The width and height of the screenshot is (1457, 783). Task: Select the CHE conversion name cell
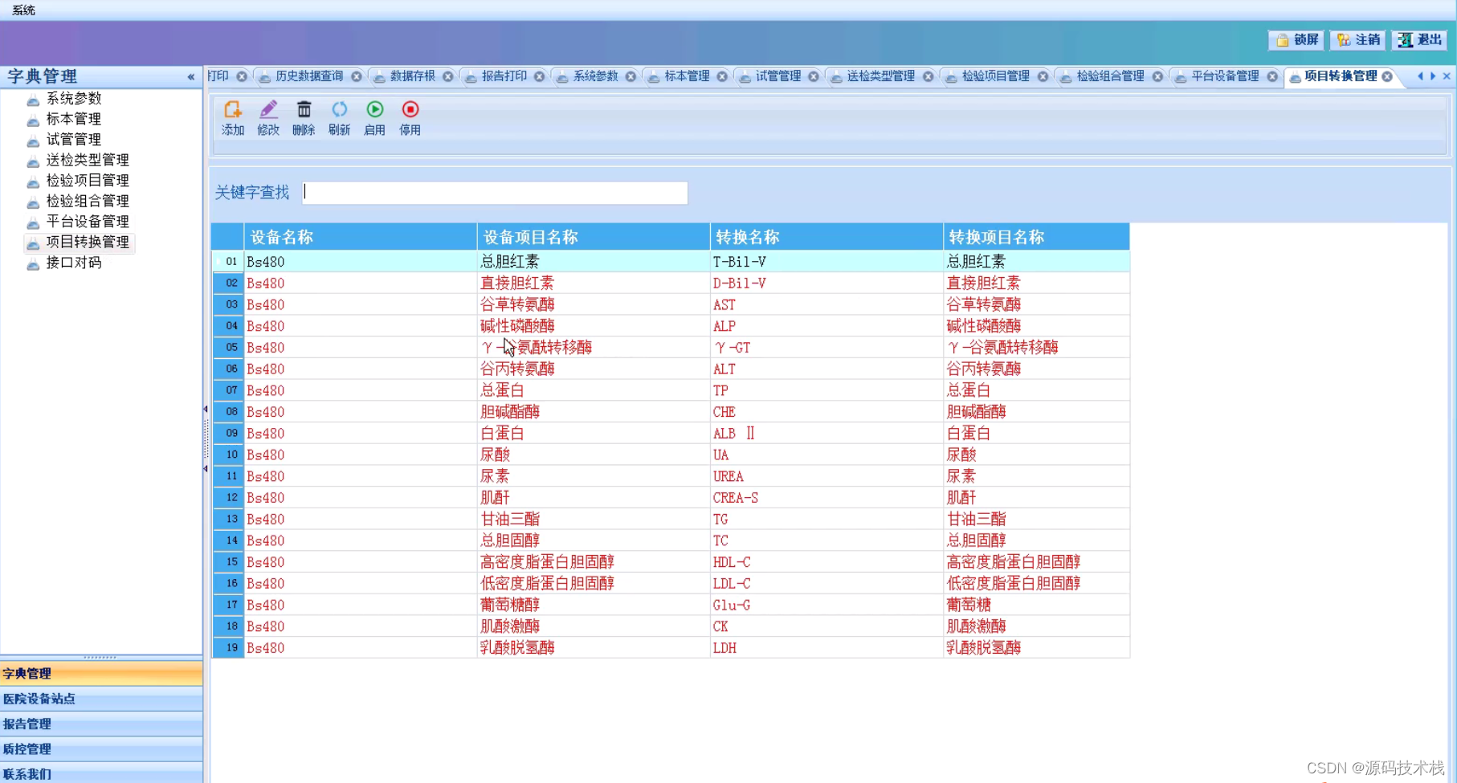826,412
